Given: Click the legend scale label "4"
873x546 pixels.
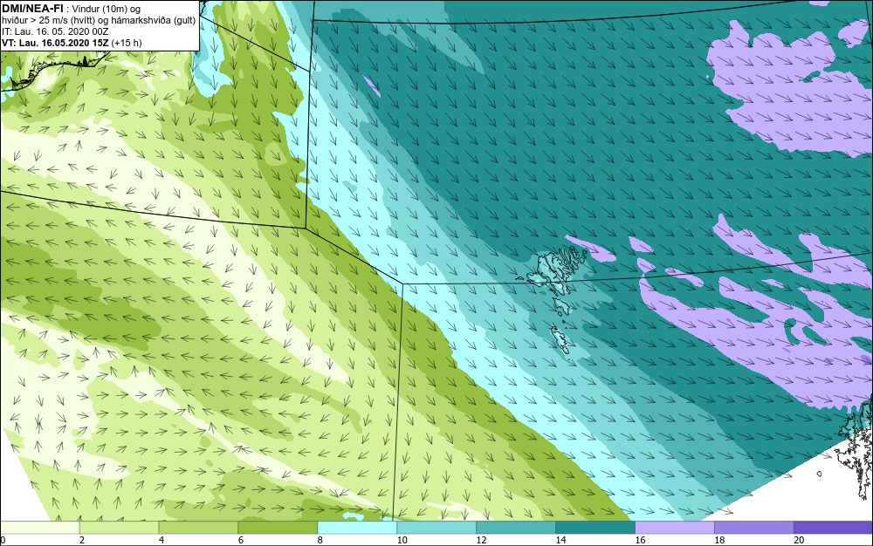Looking at the screenshot, I should coord(162,540).
